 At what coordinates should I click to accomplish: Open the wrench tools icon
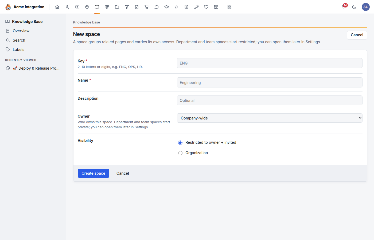tap(196, 7)
